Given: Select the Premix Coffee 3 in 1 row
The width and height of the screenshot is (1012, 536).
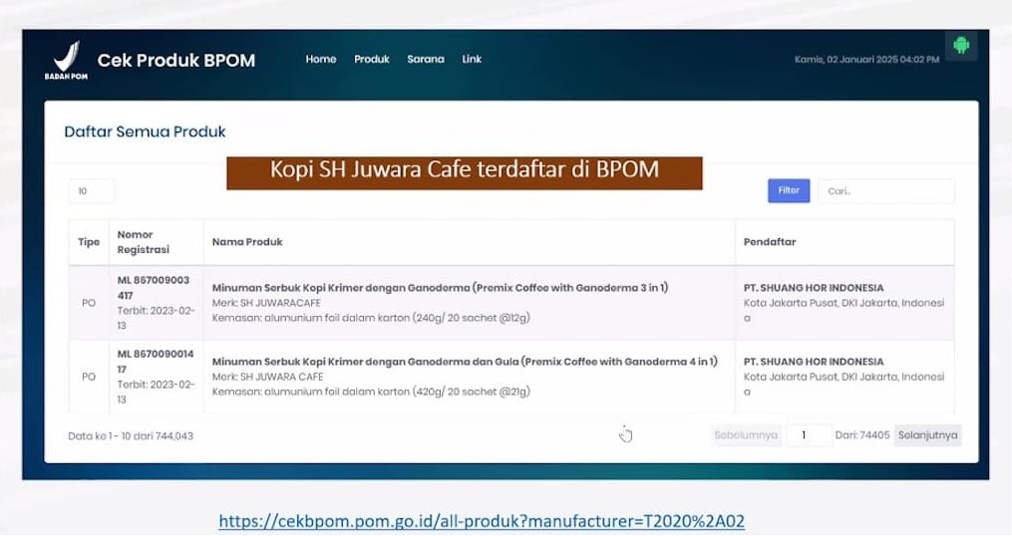Looking at the screenshot, I should (511, 303).
